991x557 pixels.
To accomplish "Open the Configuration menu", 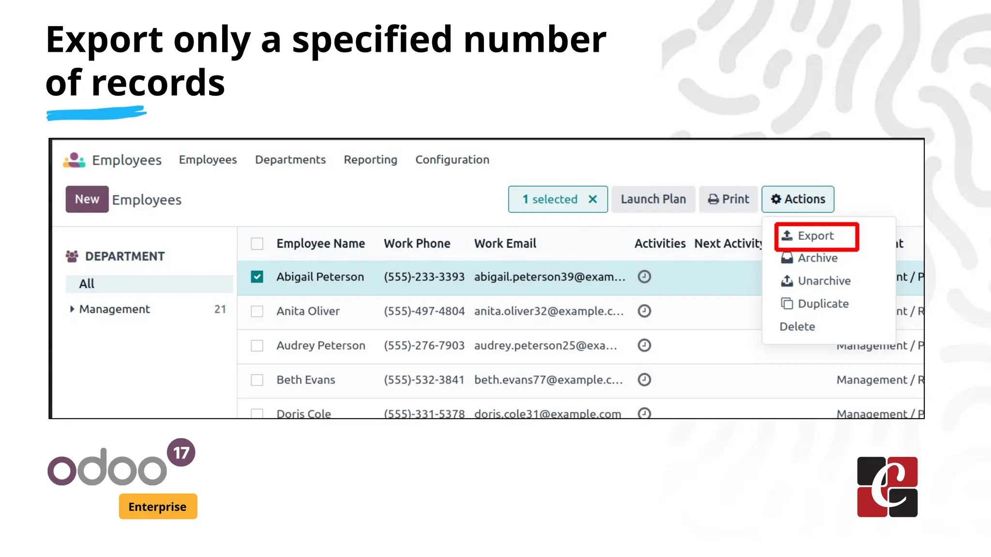I will click(x=452, y=160).
